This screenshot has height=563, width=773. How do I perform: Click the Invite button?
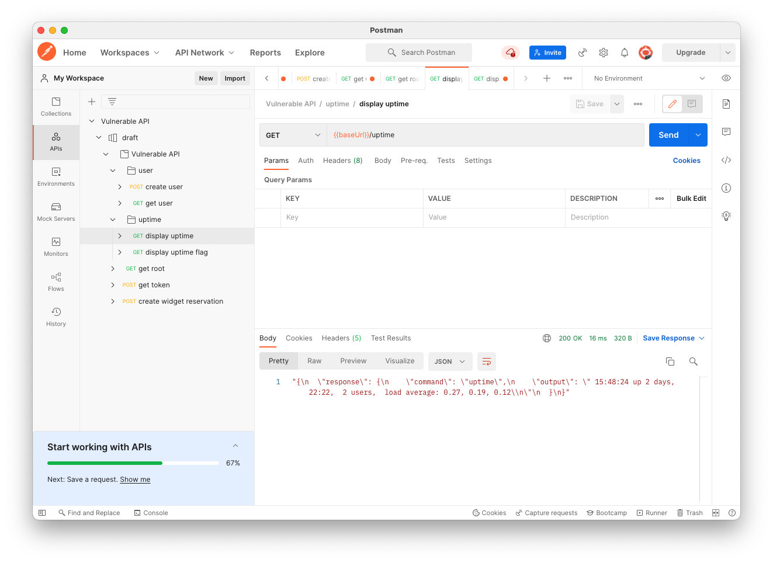547,53
